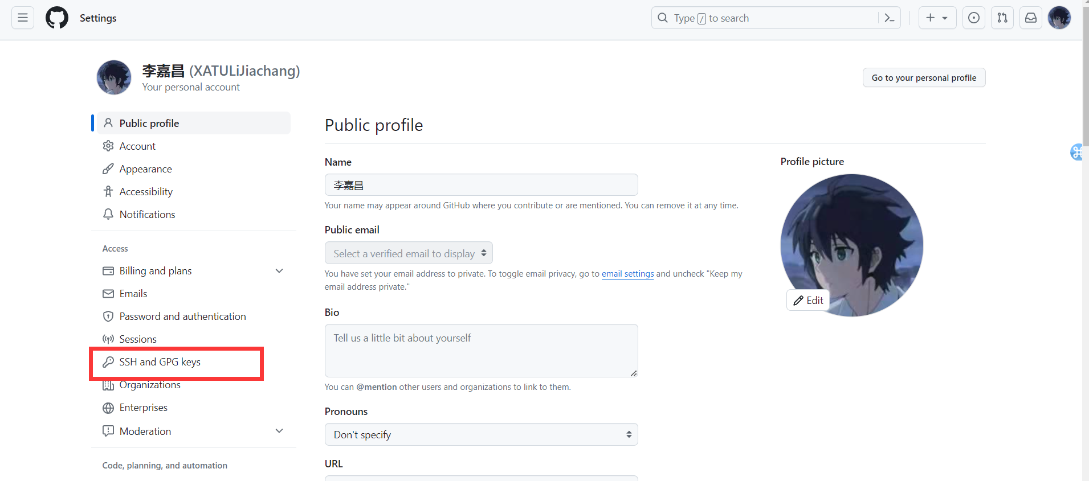Click the Billing credit card icon
1089x481 pixels.
pyautogui.click(x=108, y=271)
